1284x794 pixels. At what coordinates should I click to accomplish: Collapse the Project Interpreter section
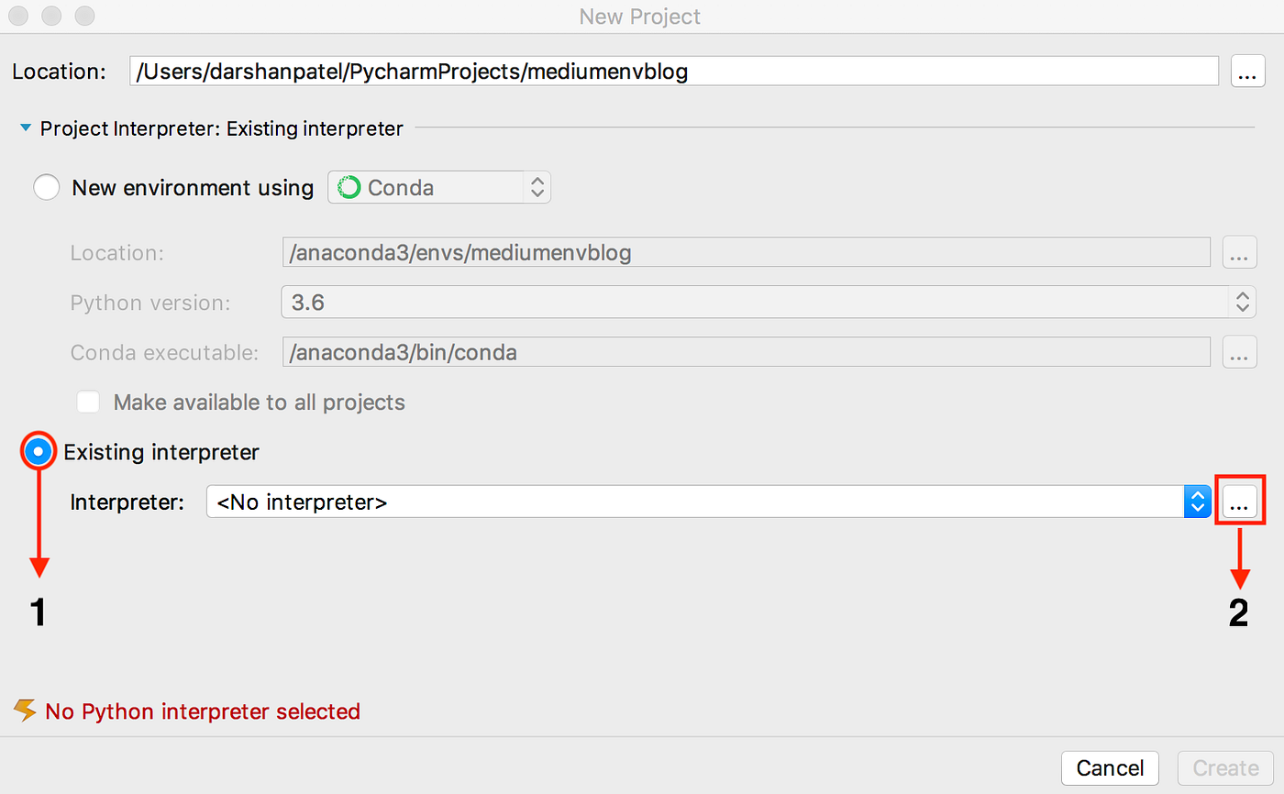pyautogui.click(x=25, y=128)
